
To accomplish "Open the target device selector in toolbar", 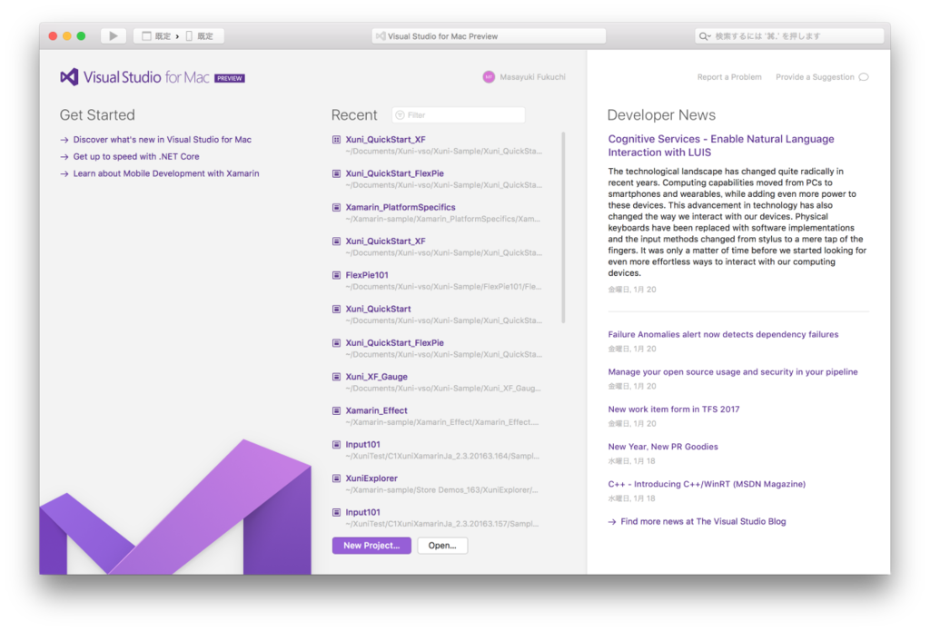I will click(200, 36).
